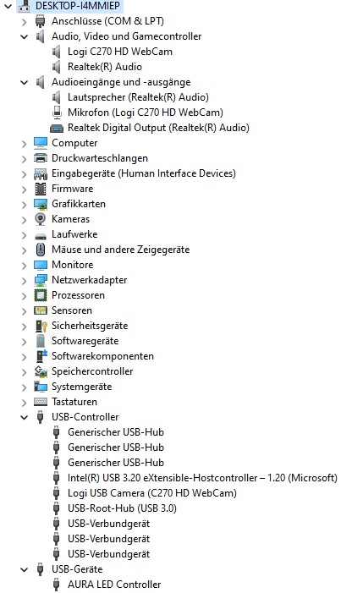Click the Prozessoren CPU icon
Viewport: 341px width, 593px height.
click(x=40, y=295)
